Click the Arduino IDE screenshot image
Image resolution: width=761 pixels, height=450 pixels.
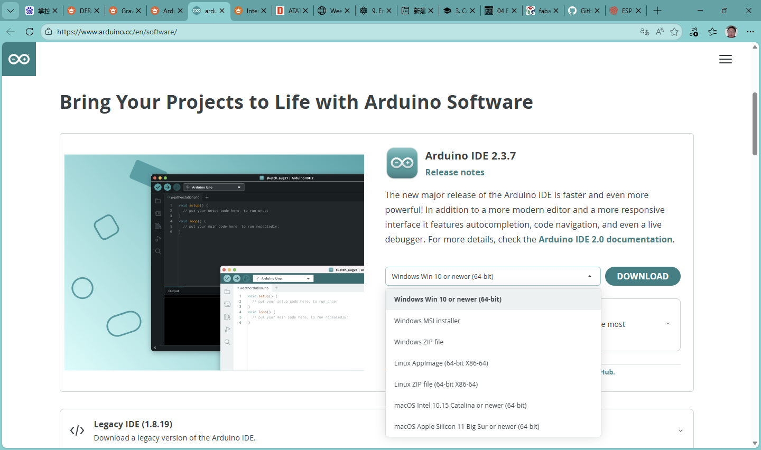coord(214,262)
